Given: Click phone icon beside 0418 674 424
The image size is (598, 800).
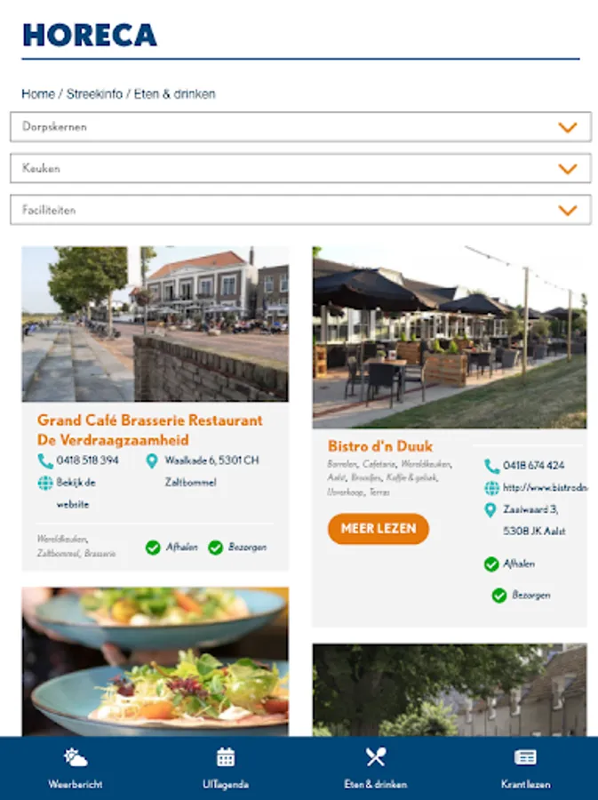Looking at the screenshot, I should pyautogui.click(x=491, y=466).
